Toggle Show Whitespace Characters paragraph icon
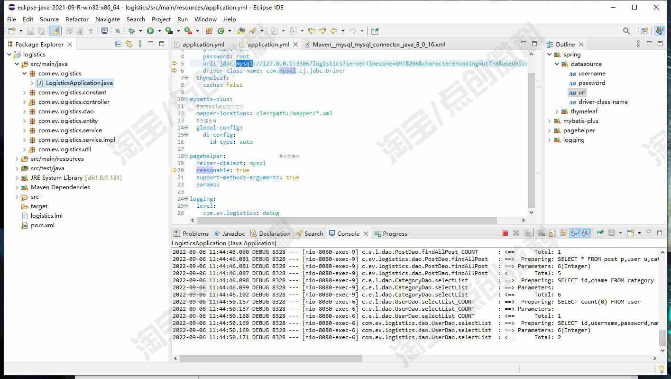Viewport: 671px width, 379px height. (91, 31)
